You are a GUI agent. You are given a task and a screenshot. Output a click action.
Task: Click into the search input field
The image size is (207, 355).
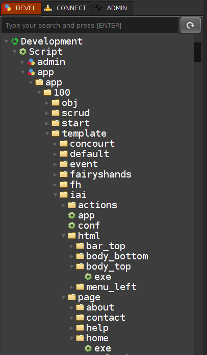[90, 26]
